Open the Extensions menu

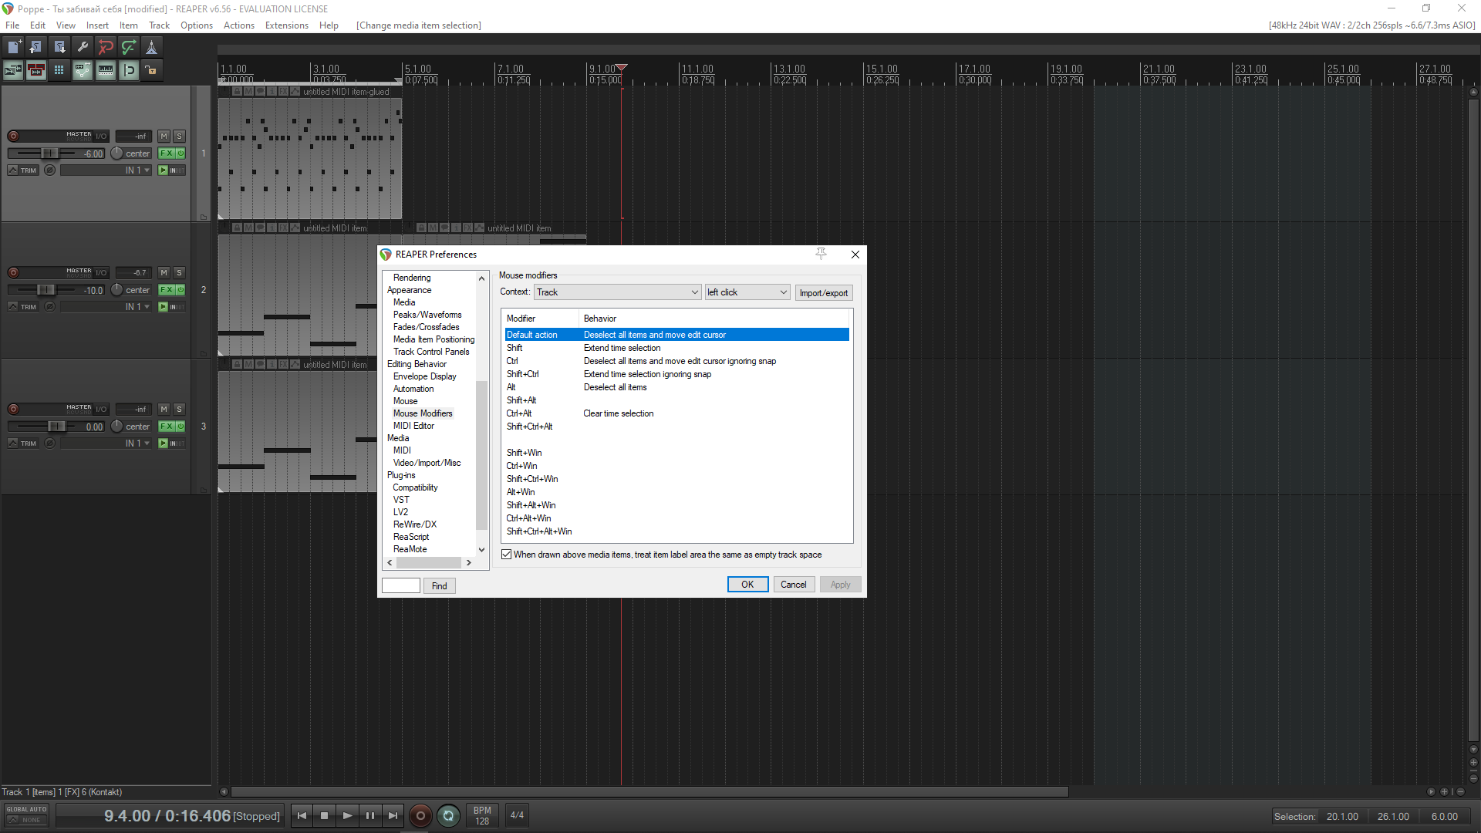[286, 25]
